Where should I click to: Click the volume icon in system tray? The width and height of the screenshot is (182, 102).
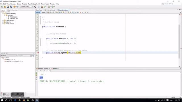[164, 100]
